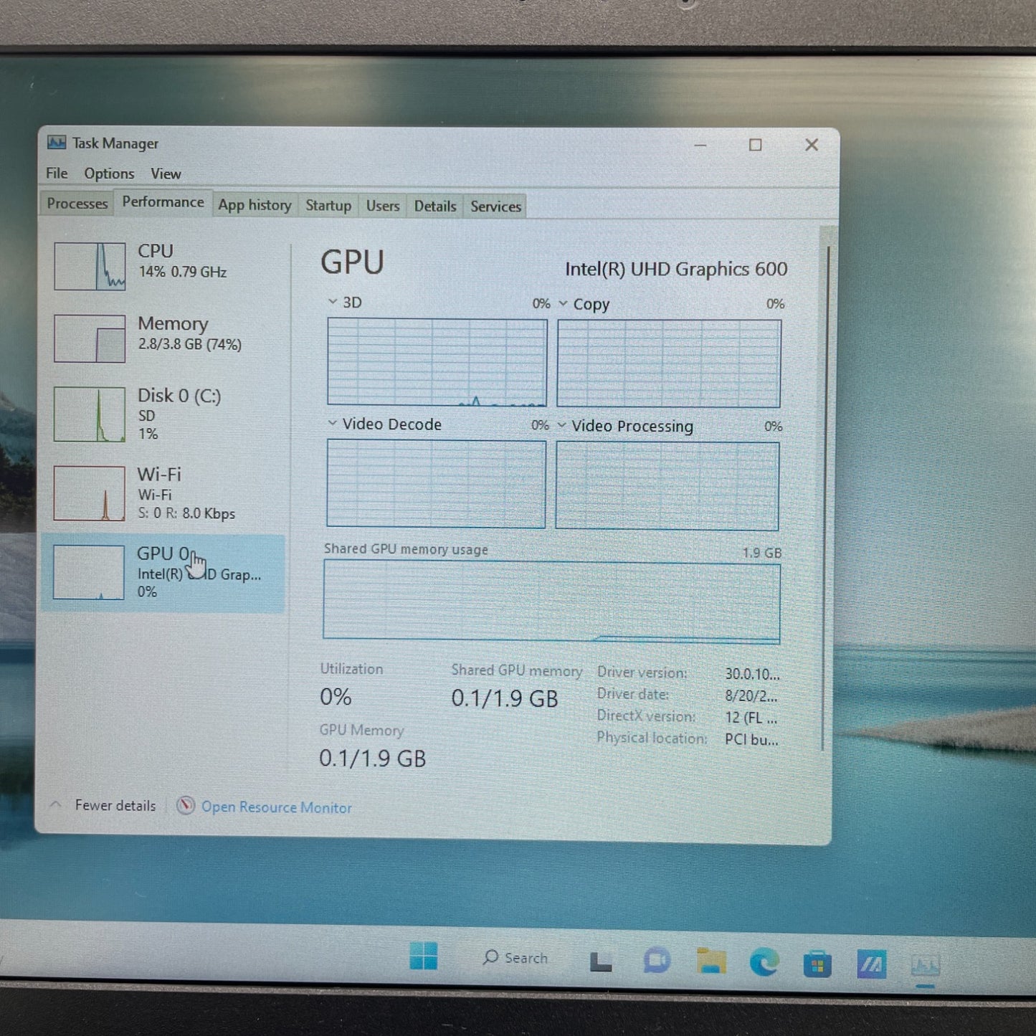Click the Copy engine graph
The image size is (1036, 1036).
(669, 363)
